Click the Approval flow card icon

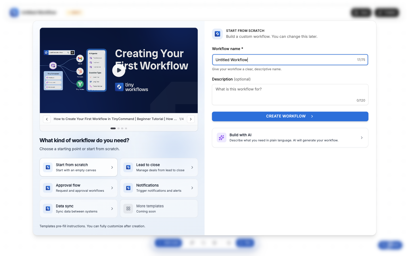click(x=48, y=188)
